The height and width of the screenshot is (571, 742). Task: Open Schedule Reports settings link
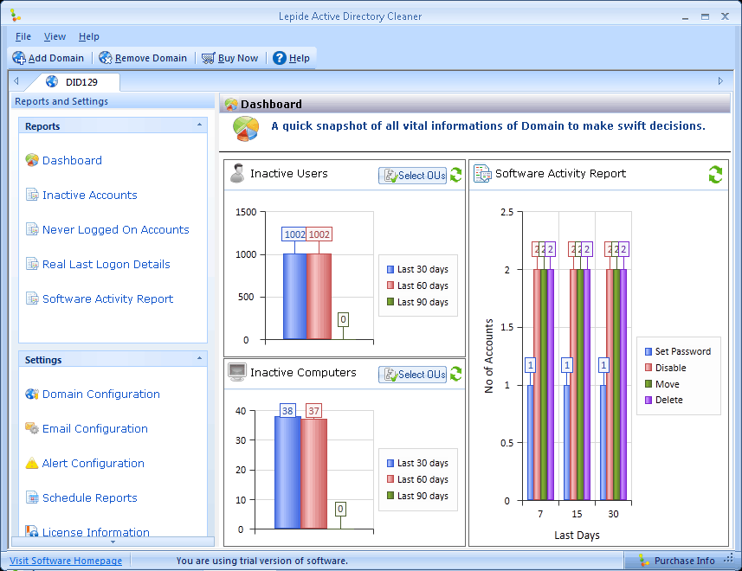pos(89,497)
